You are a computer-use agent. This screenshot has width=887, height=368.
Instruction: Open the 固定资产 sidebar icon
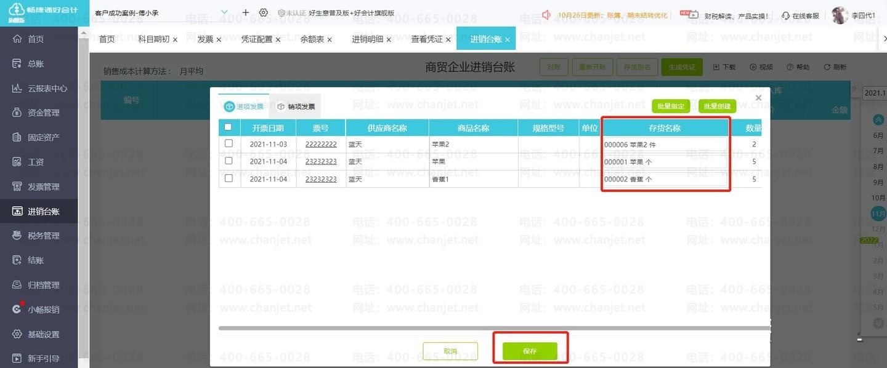tap(17, 137)
